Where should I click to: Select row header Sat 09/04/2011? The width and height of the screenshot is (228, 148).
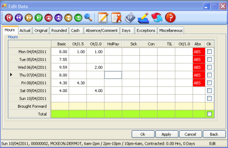point(30,90)
